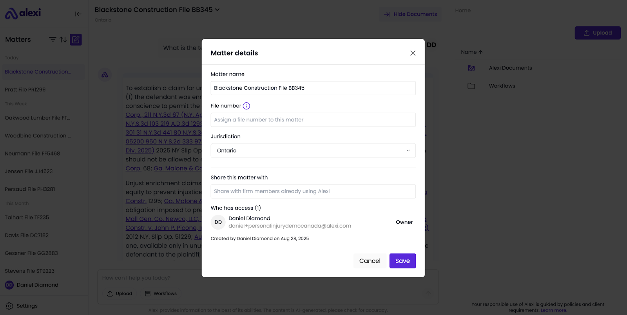Click the Matter name input field
The height and width of the screenshot is (315, 627).
(313, 88)
